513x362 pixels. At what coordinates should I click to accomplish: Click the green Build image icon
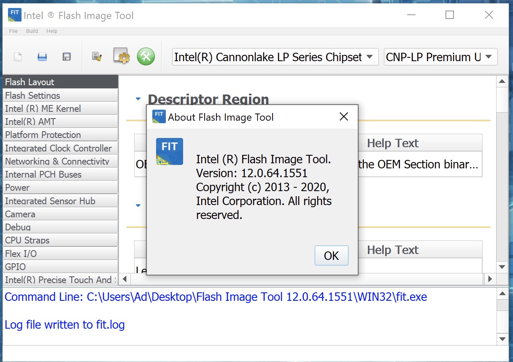coord(146,57)
